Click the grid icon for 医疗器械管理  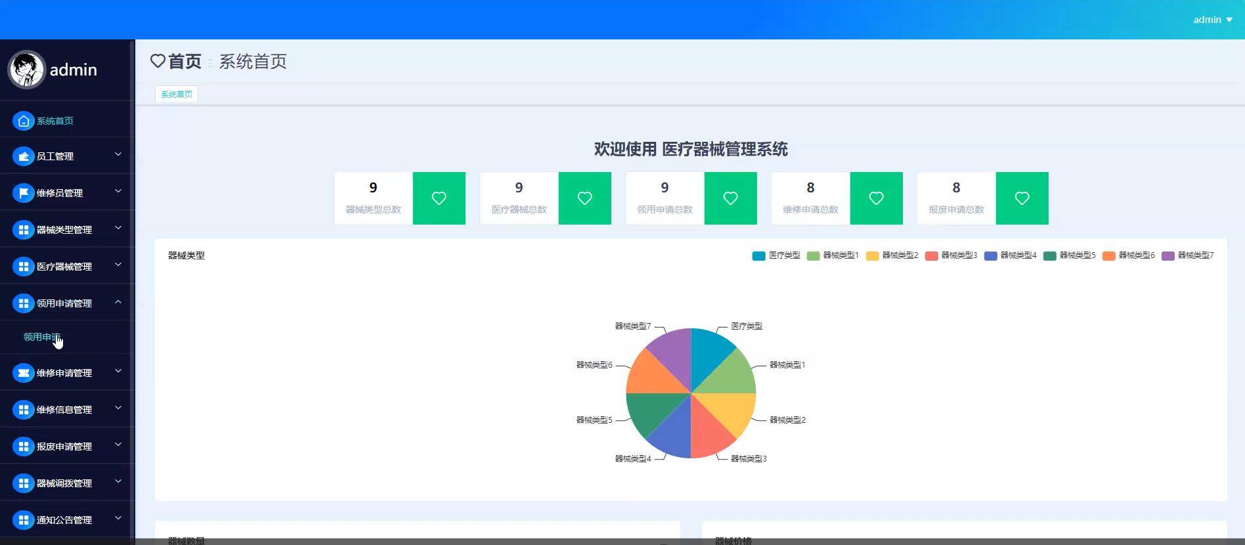(23, 267)
